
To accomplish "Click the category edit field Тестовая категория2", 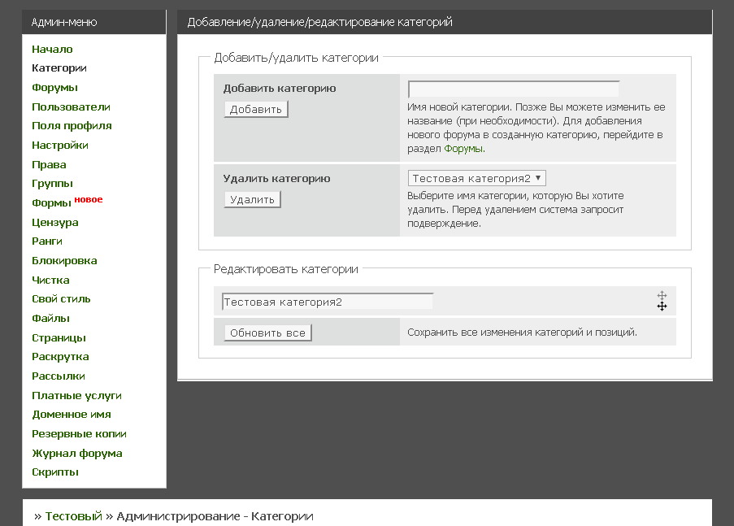I will click(x=328, y=302).
